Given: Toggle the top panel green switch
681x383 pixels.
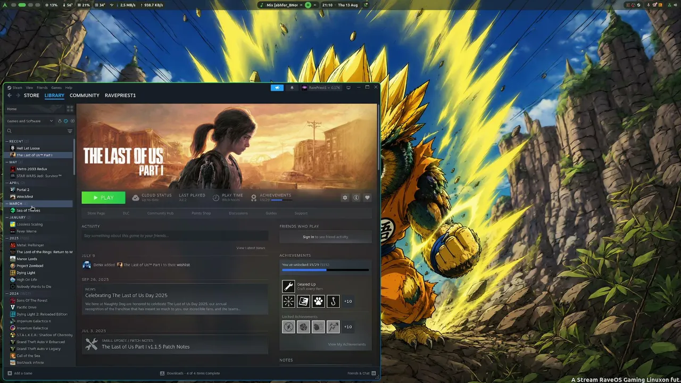Looking at the screenshot, I should tap(21, 5).
